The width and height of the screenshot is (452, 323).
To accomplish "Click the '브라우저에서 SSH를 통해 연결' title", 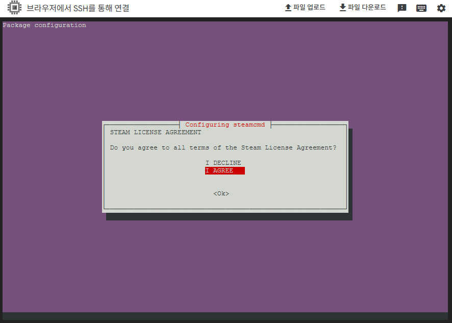I will point(78,8).
